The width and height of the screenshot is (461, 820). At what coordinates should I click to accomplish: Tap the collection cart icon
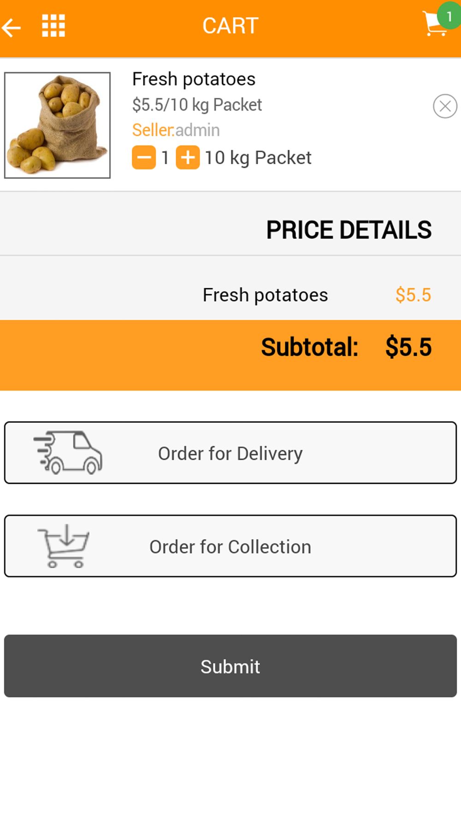coord(65,546)
